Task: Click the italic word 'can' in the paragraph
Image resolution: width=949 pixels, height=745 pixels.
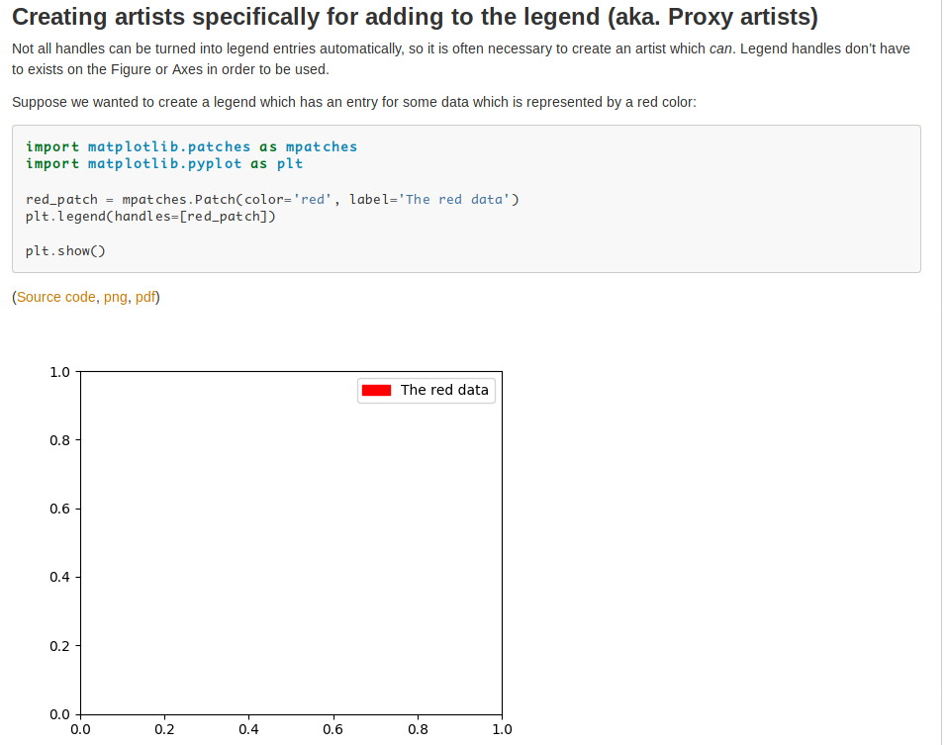Action: pyautogui.click(x=720, y=48)
